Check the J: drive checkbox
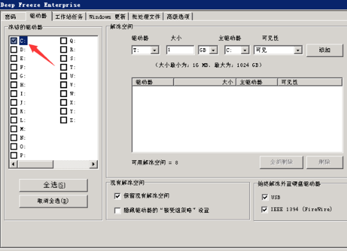 click(14, 102)
